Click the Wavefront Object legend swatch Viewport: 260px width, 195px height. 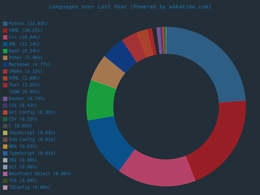pos(5,174)
